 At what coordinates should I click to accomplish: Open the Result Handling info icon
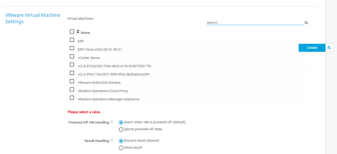[x=112, y=140]
